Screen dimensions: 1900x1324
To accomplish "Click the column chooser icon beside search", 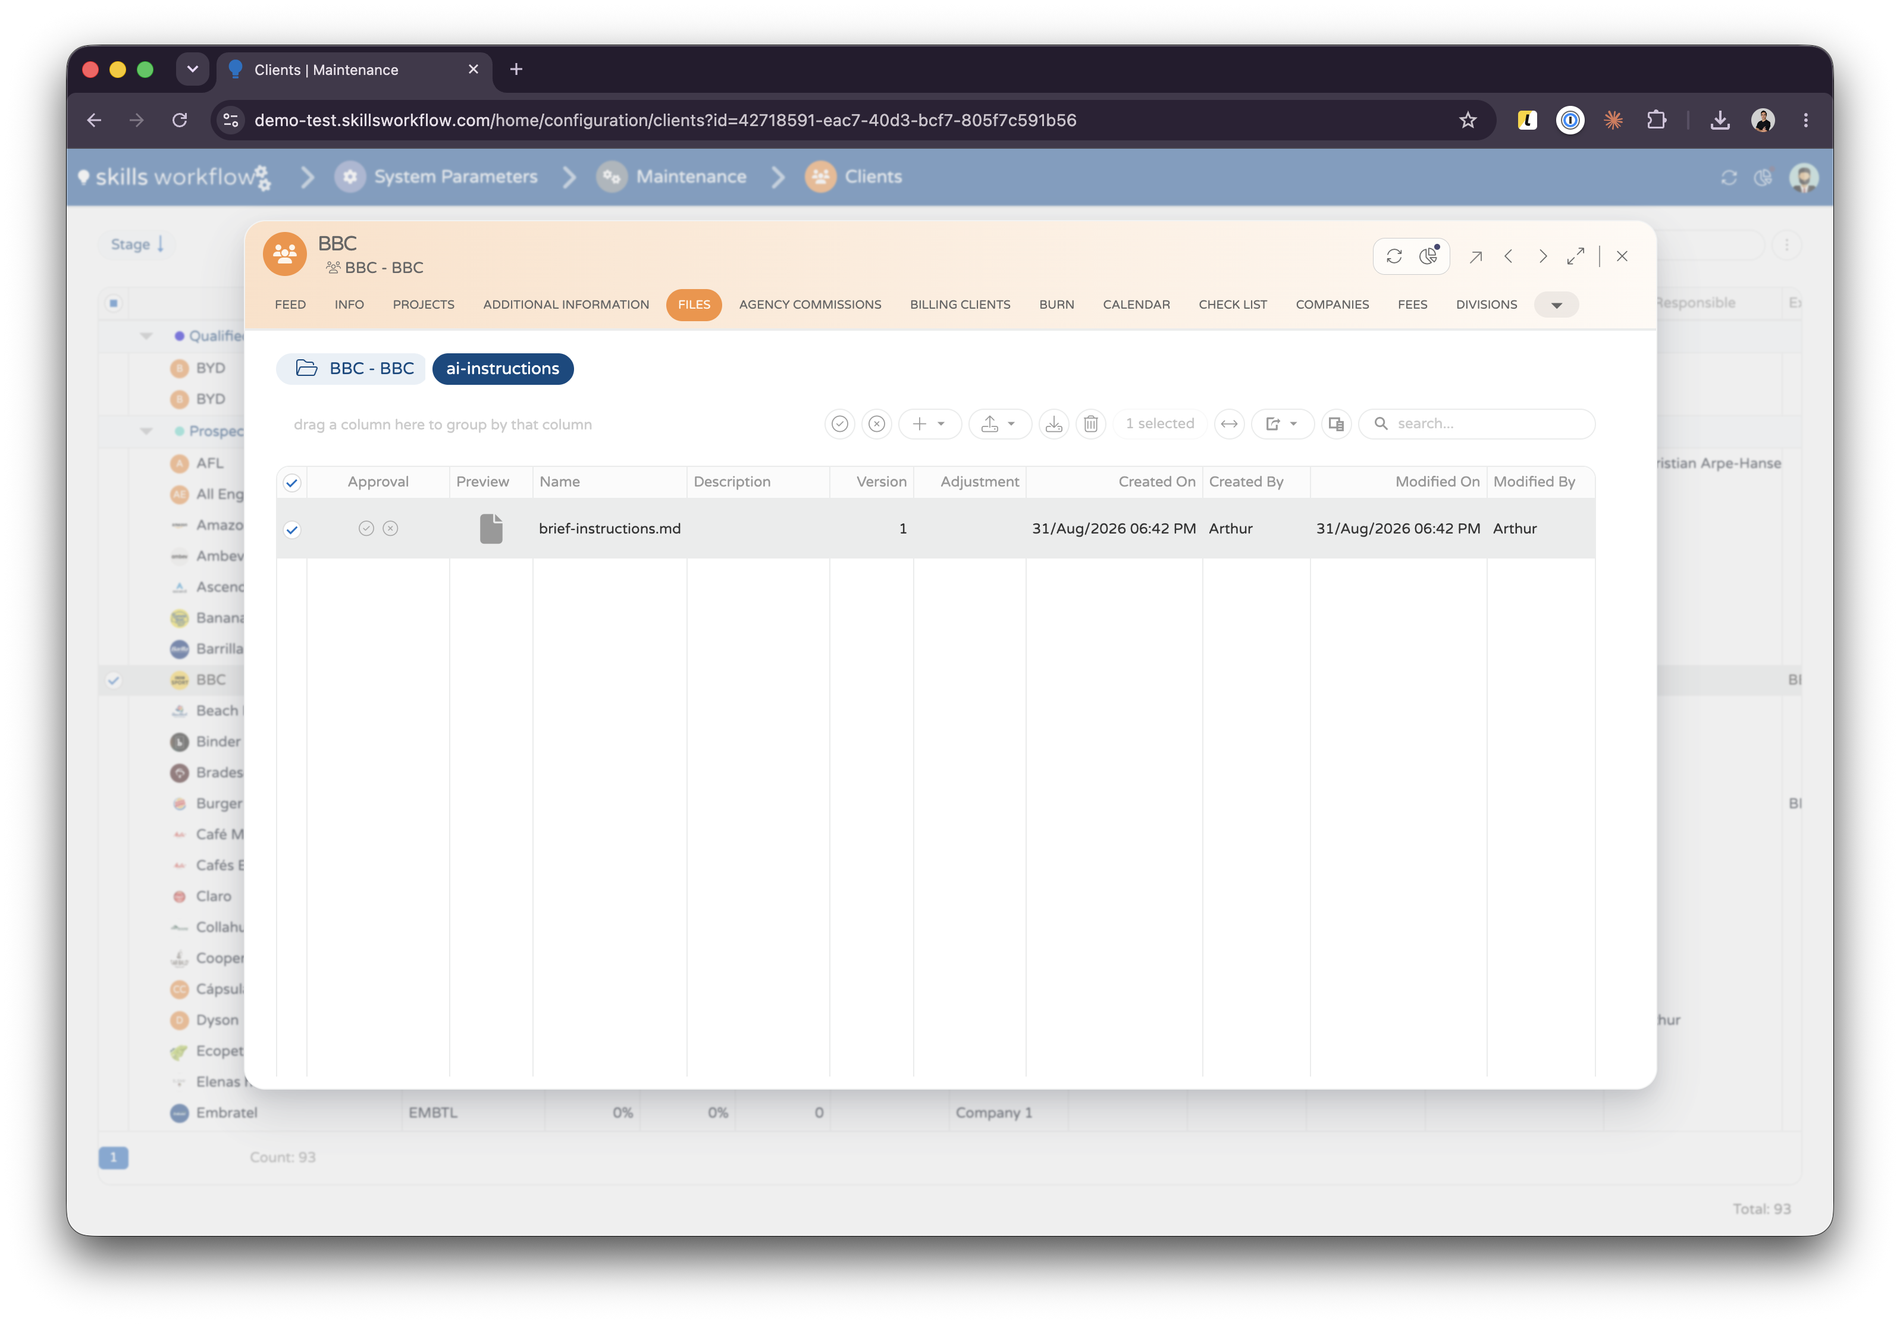I will click(x=1335, y=423).
